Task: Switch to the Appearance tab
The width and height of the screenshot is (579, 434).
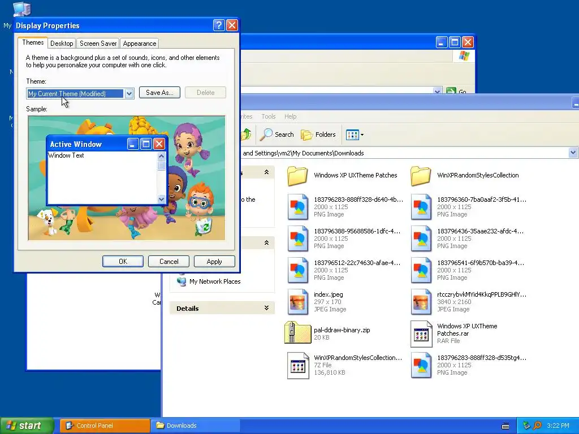Action: coord(140,43)
